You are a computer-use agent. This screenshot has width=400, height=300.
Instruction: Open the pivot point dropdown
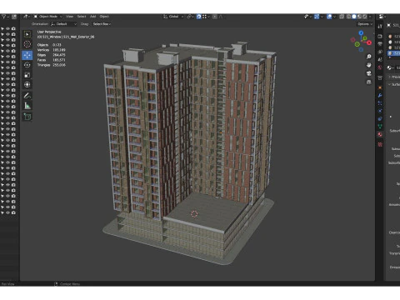(x=190, y=17)
